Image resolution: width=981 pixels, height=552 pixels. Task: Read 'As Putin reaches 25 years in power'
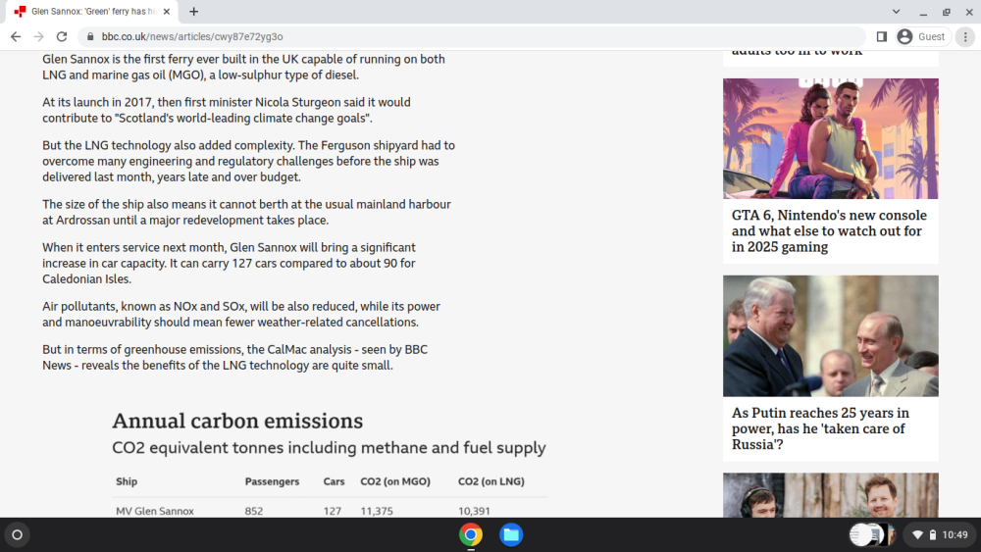coord(820,428)
